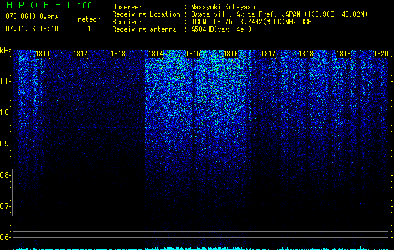The height and width of the screenshot is (250, 394).
Task: Click the yellow meteor spike in amplitude strip
Action: 356,246
